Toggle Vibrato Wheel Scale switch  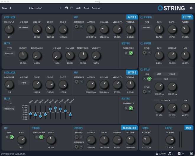(x=39, y=137)
